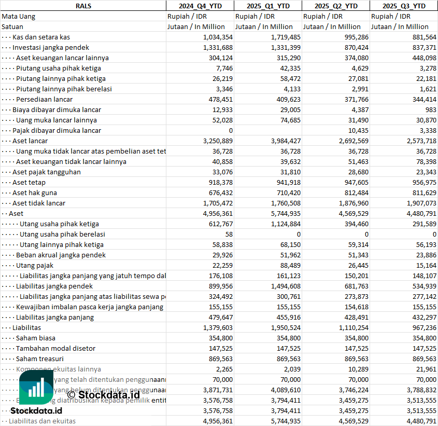The image size is (438, 426).
Task: Click the Satuan row label
Action: click(12, 26)
